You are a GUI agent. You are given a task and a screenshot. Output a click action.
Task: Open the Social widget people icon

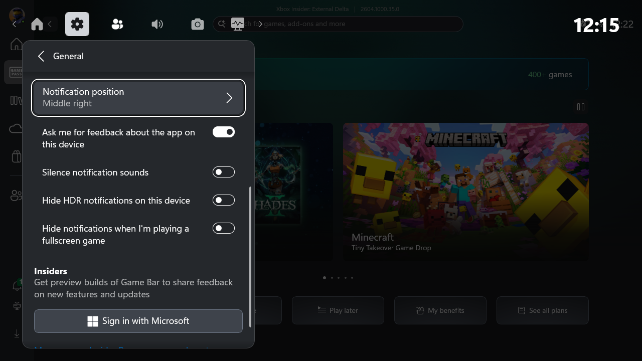[117, 24]
